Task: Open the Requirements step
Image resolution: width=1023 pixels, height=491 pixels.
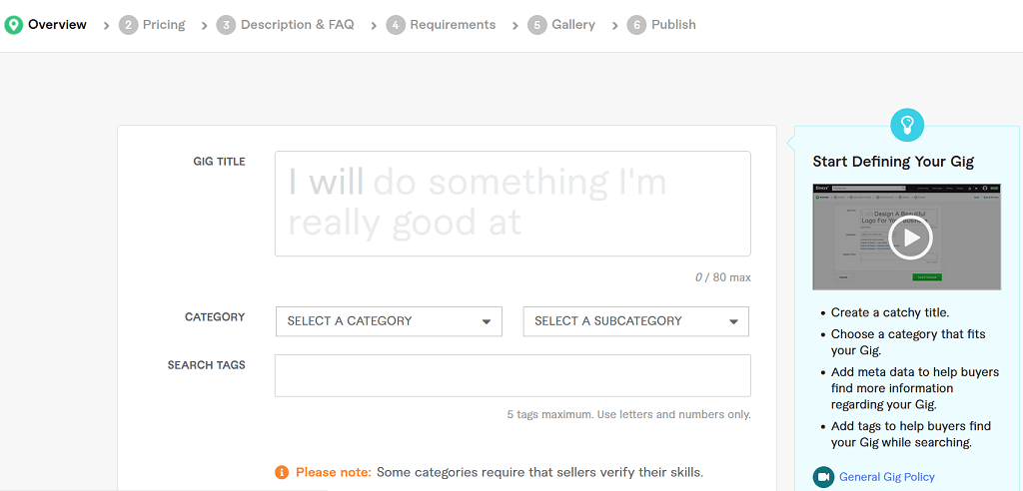Action: pyautogui.click(x=453, y=25)
